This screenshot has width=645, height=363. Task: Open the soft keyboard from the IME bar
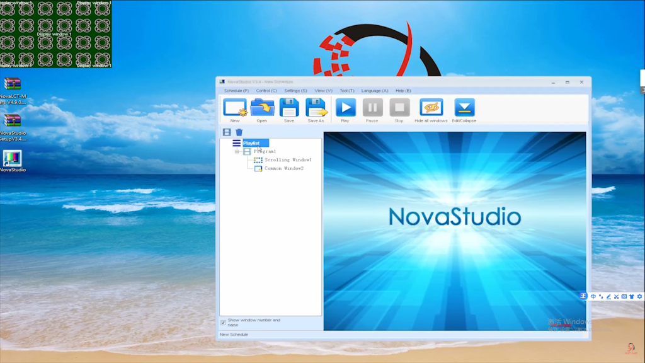point(624,296)
